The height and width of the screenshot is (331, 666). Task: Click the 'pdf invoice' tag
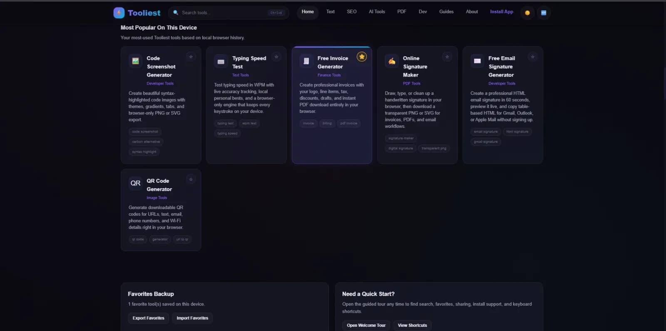coord(349,123)
